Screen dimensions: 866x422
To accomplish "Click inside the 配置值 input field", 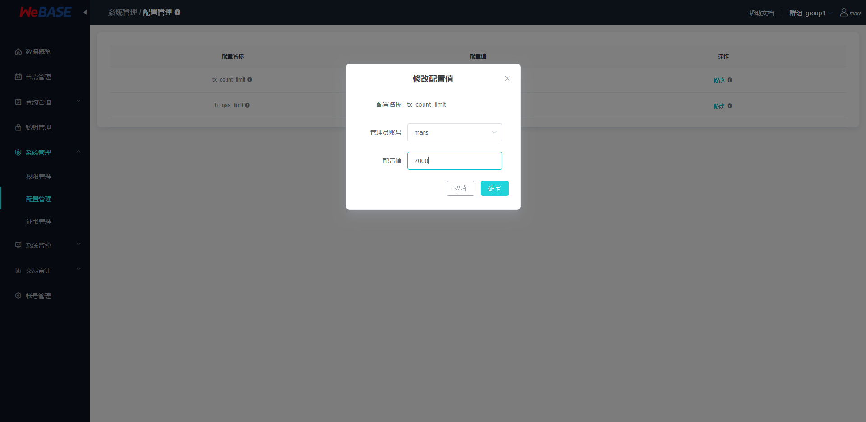I will tap(454, 161).
